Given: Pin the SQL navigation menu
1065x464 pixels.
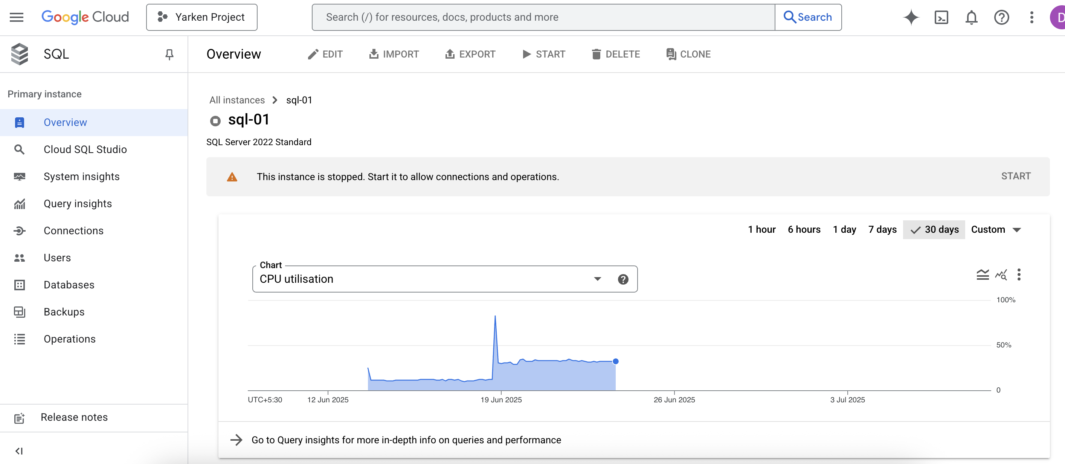Looking at the screenshot, I should (x=169, y=54).
